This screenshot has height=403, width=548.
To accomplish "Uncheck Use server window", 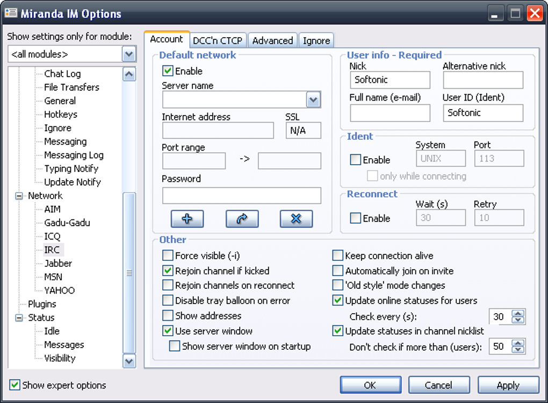I will [168, 331].
